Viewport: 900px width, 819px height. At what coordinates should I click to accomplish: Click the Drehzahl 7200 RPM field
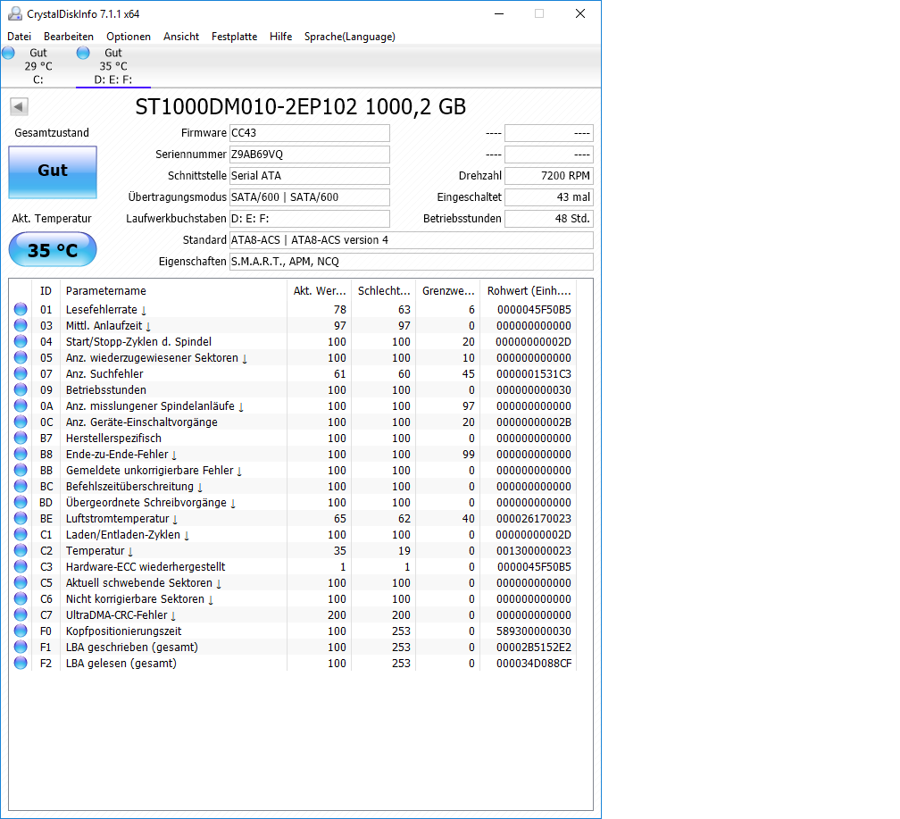point(549,176)
